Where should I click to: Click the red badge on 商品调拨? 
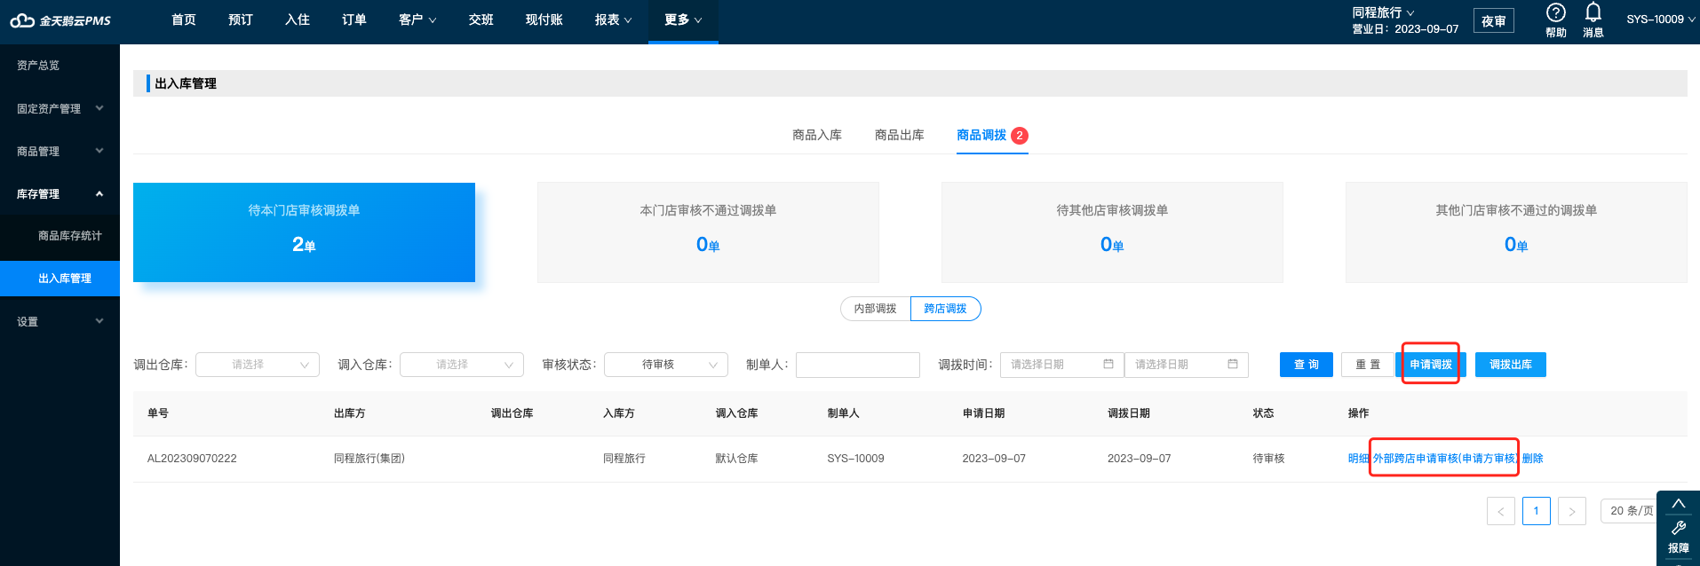pyautogui.click(x=1020, y=136)
